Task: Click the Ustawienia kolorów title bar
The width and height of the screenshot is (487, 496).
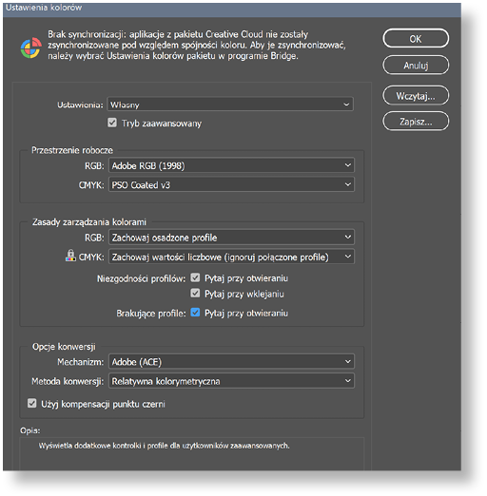Action: point(232,8)
